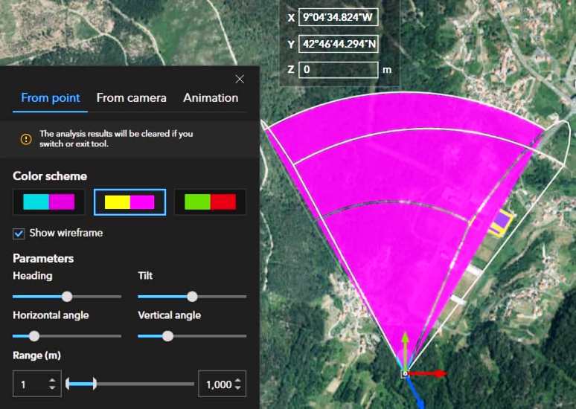
Task: Click the Z elevation field
Action: click(x=338, y=69)
